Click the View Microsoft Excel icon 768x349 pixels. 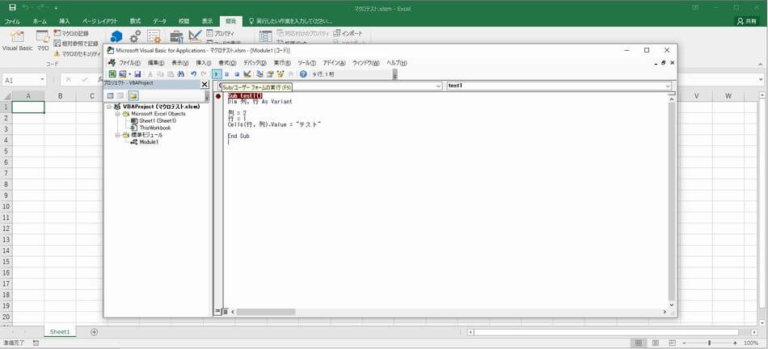coord(112,74)
